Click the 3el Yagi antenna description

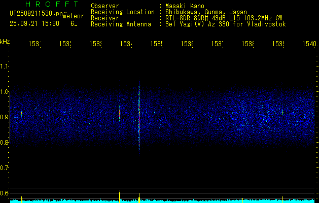click(226, 24)
